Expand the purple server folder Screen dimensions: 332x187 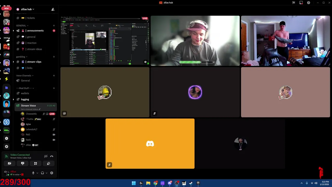[x=6, y=88]
